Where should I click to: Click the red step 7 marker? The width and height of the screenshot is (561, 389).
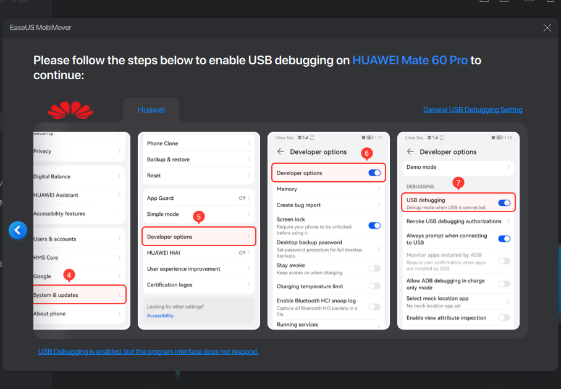458,182
